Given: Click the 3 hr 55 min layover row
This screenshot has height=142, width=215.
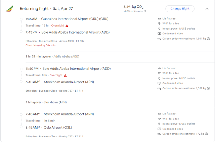Looking at the screenshot, I should click(52, 56).
